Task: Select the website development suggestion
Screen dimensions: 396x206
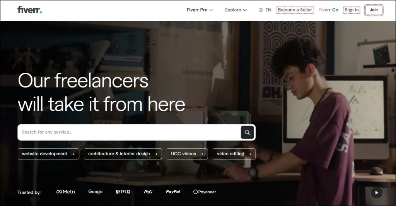Action: [48, 154]
